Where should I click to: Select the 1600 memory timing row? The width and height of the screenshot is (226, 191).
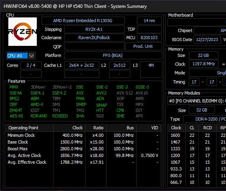[x=197, y=135]
